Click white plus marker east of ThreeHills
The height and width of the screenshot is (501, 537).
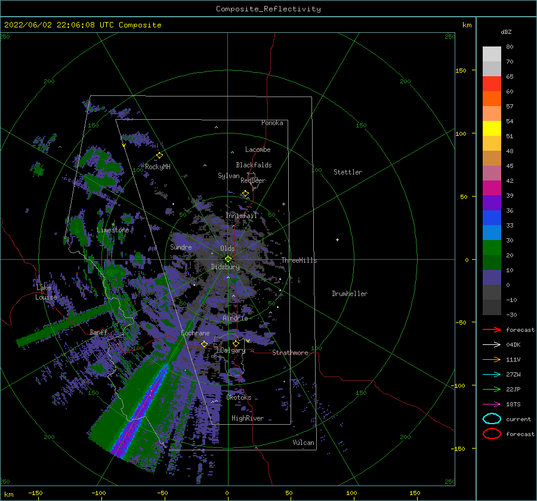[x=337, y=239]
